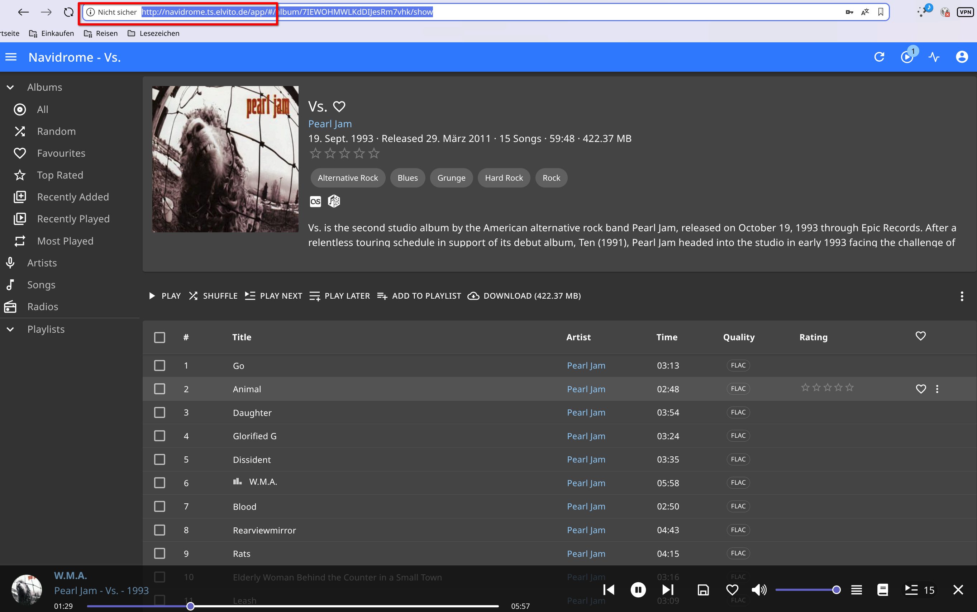Open the user profile account icon
Image resolution: width=977 pixels, height=612 pixels.
tap(962, 57)
